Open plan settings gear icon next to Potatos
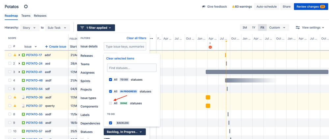 [26, 7]
